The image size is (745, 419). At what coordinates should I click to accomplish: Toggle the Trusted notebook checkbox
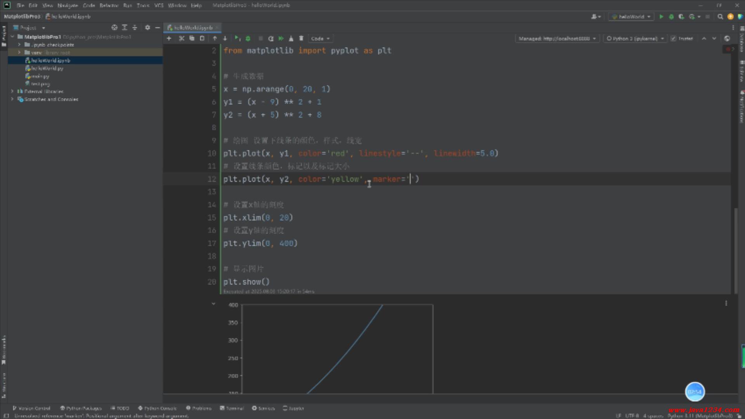click(673, 38)
